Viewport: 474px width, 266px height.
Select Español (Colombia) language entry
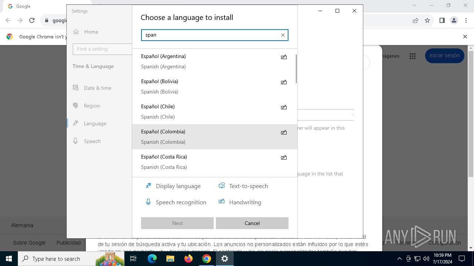click(x=214, y=137)
